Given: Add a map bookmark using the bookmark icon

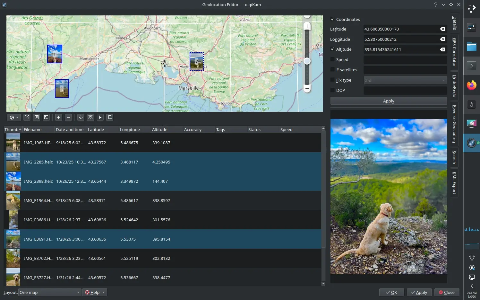Looking at the screenshot, I should [x=109, y=117].
